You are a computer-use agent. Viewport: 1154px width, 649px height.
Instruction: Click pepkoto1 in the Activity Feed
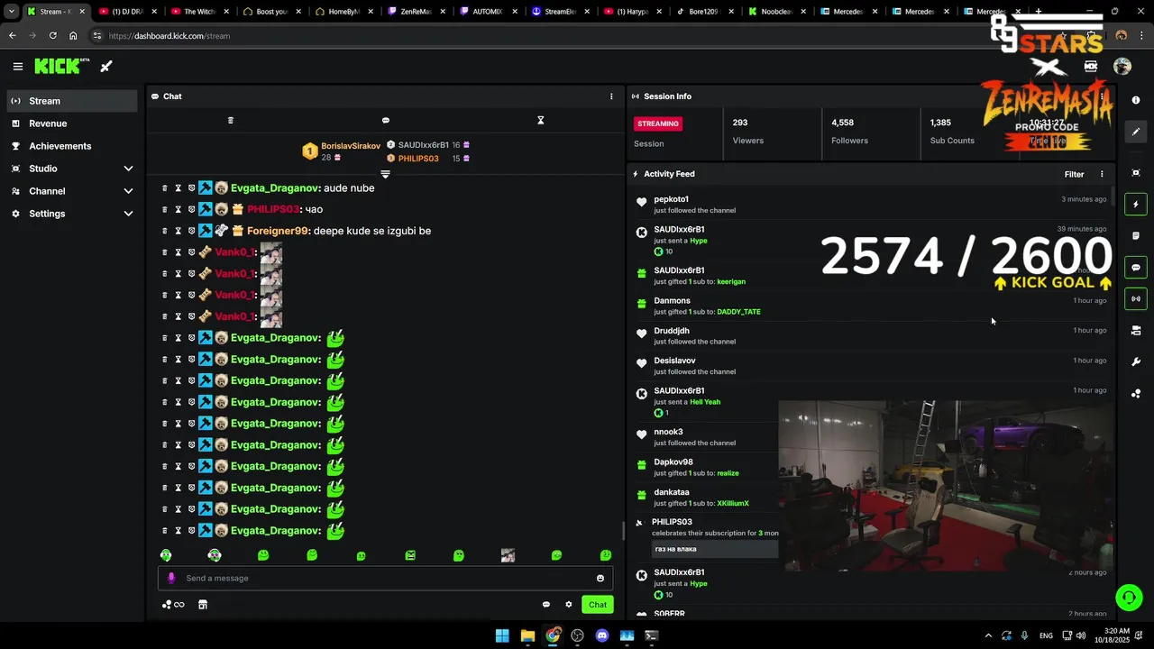671,199
